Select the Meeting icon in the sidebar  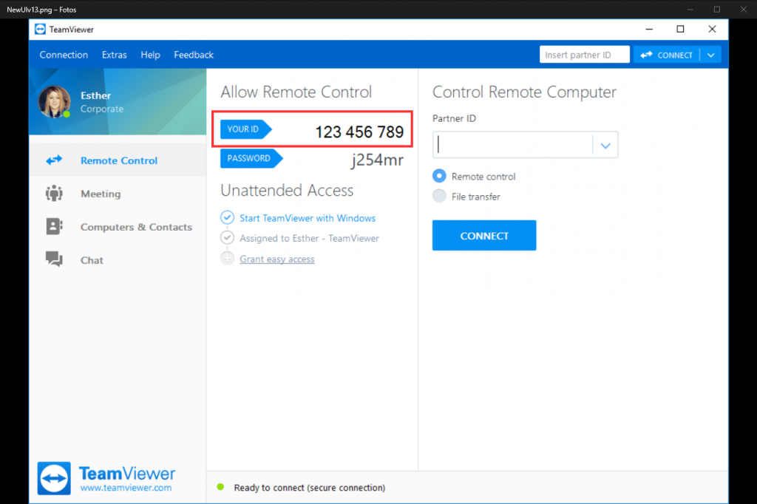[55, 194]
